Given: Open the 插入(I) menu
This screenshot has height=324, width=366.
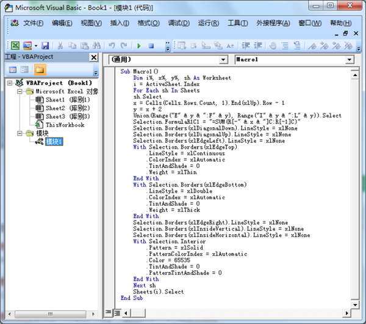Looking at the screenshot, I should (120, 23).
